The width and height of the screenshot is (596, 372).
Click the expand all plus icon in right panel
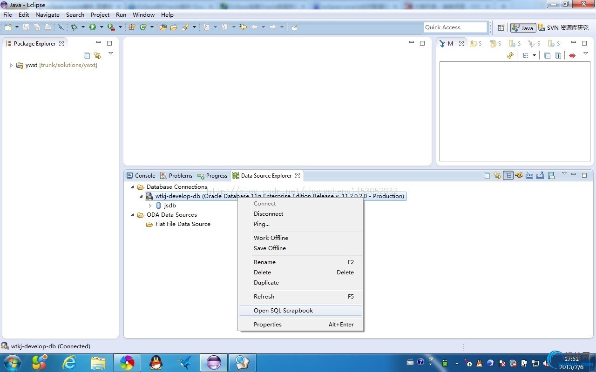click(x=558, y=56)
